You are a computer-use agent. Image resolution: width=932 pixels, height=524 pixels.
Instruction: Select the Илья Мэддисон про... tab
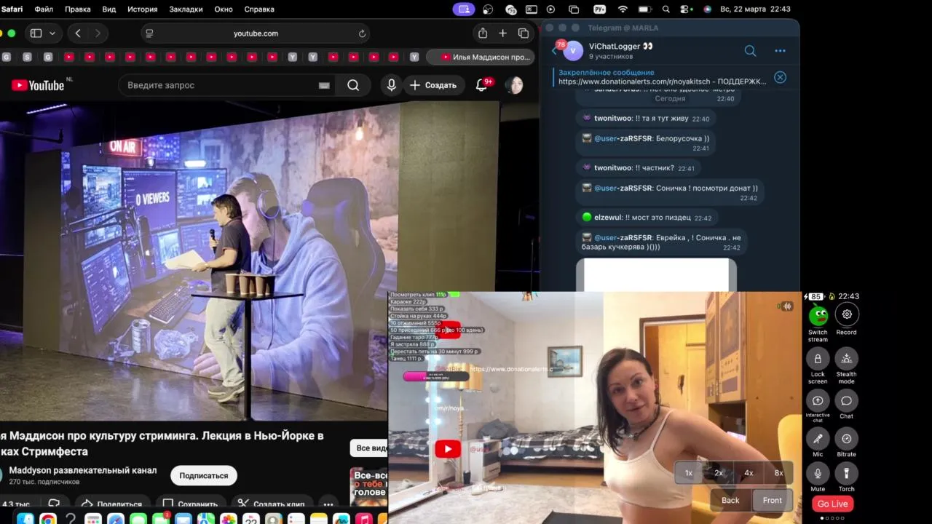[481, 57]
